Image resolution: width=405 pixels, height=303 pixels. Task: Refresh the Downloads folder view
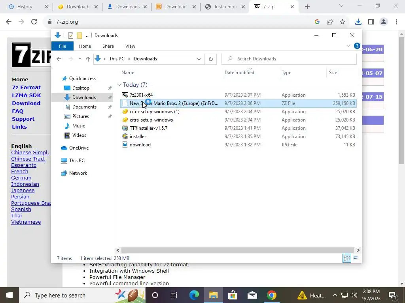click(211, 59)
